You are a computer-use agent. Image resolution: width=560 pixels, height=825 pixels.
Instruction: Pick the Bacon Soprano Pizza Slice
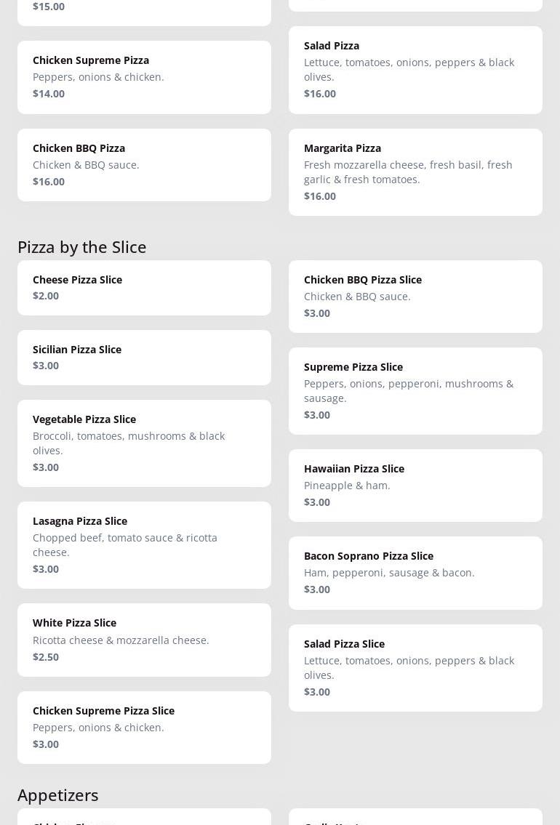[415, 573]
